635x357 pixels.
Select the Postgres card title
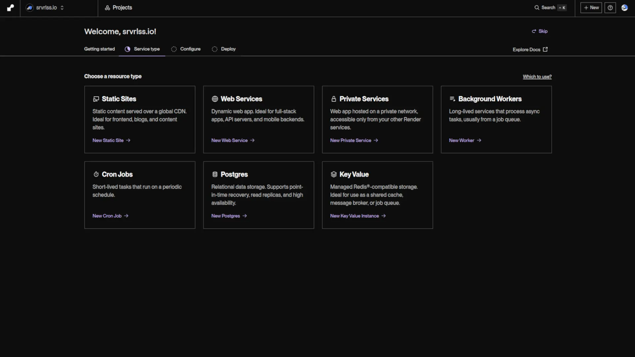[x=234, y=174]
